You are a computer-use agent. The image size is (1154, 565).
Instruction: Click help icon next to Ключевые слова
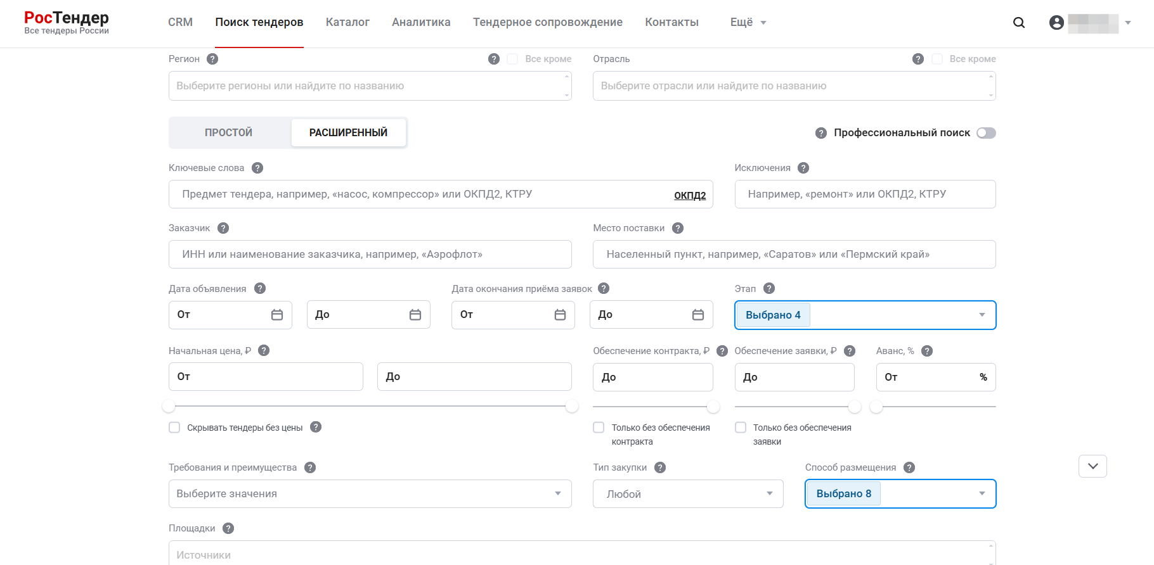(257, 168)
